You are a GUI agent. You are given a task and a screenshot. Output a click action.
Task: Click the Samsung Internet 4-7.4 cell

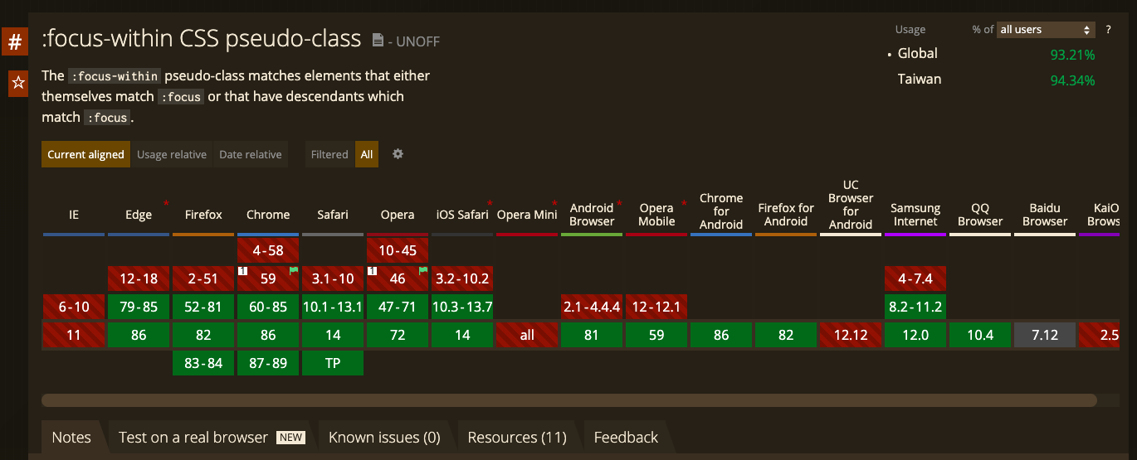[915, 278]
